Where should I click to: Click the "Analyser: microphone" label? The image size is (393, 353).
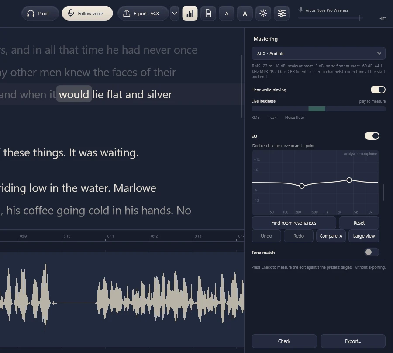[x=360, y=154]
